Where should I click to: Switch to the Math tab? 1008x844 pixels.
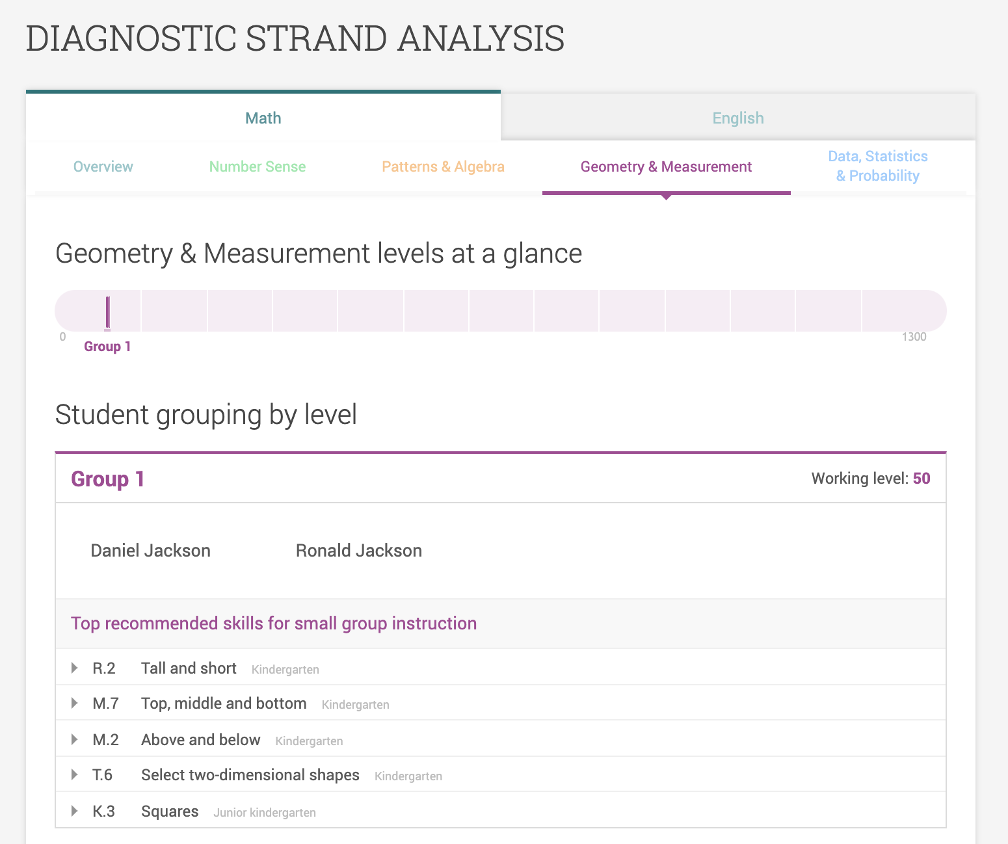[x=263, y=118]
